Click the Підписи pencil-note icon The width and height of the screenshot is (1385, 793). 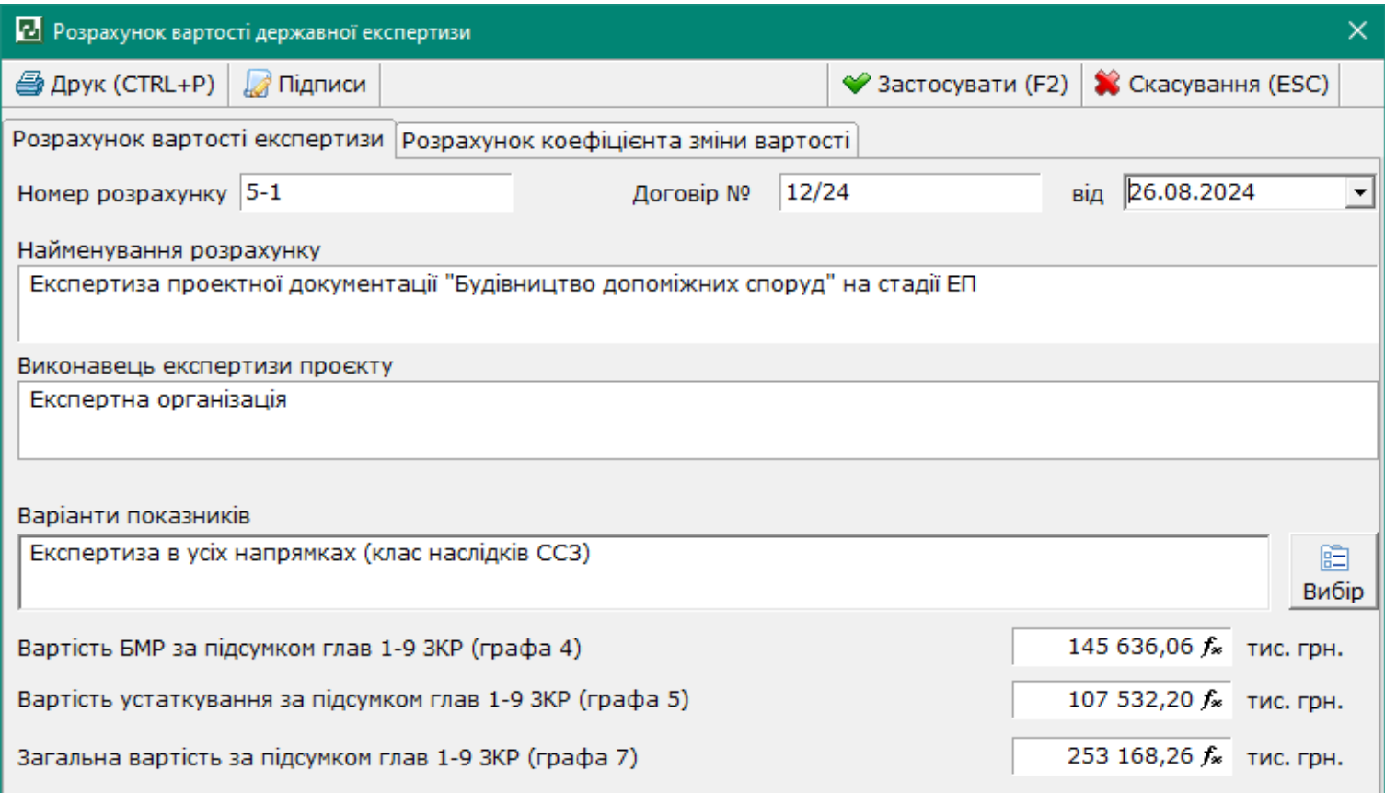(x=257, y=84)
